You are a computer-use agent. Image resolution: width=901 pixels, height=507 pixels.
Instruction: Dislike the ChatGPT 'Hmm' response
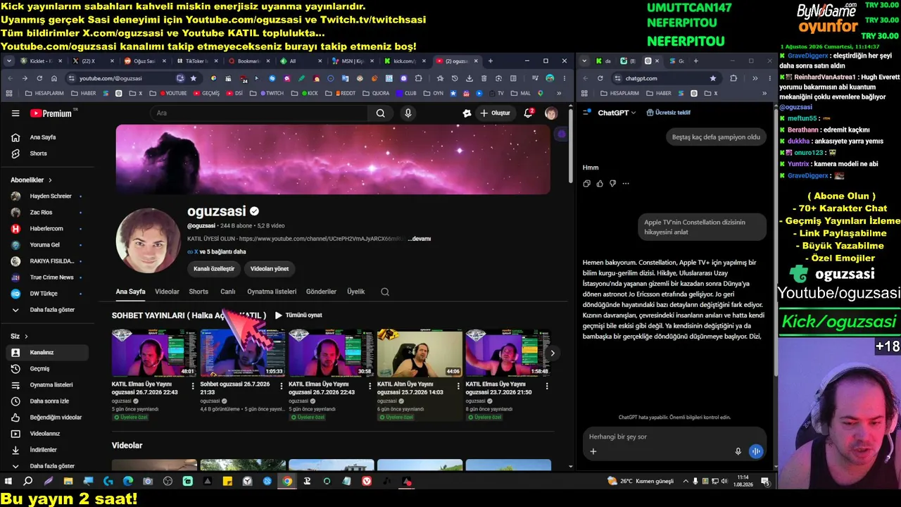point(612,184)
